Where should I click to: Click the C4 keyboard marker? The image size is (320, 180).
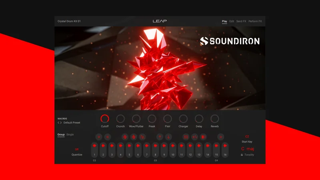[x=216, y=160]
